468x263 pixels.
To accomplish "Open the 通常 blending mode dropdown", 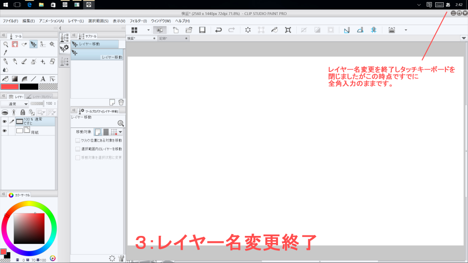I will click(15, 104).
